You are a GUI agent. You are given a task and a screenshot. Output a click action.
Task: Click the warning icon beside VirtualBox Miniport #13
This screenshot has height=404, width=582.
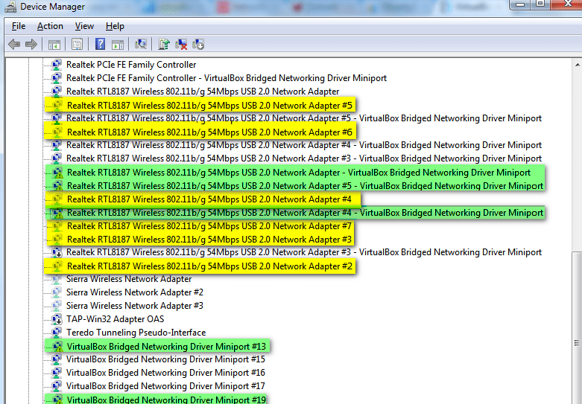(x=57, y=347)
